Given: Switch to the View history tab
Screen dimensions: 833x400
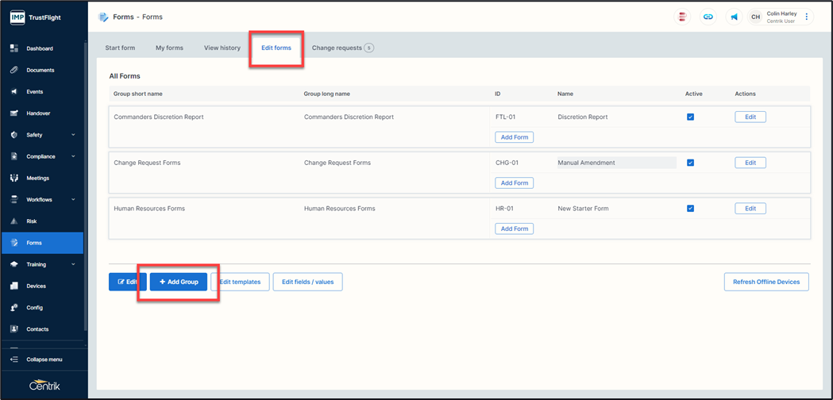Looking at the screenshot, I should pos(222,48).
